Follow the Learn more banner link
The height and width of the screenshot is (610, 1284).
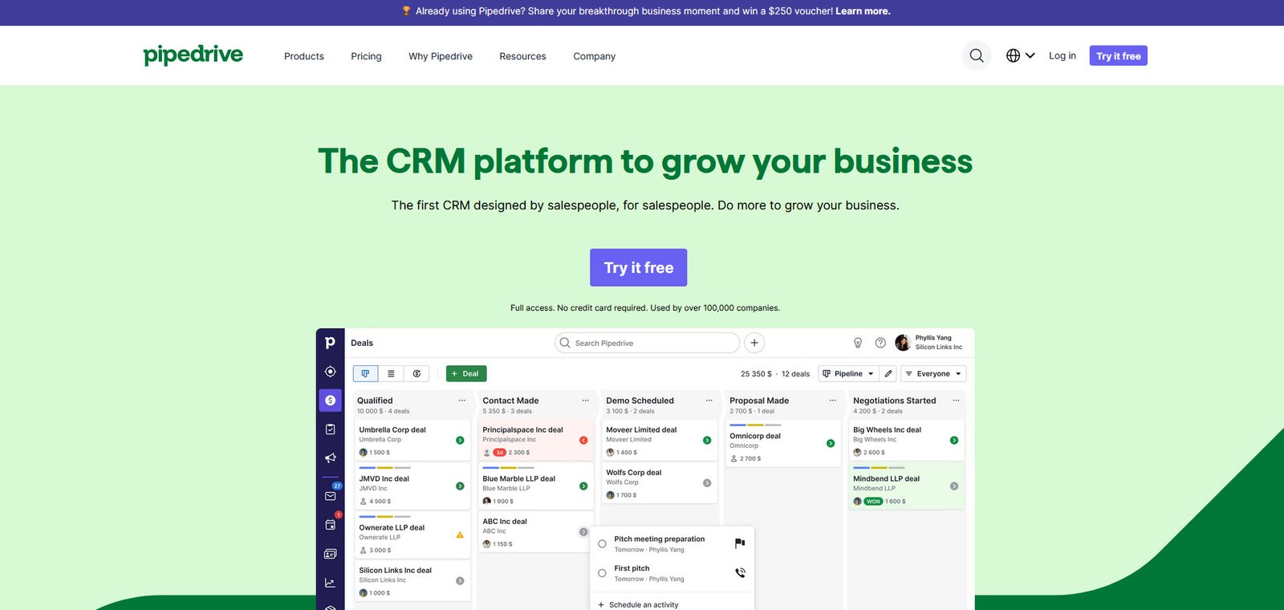(x=863, y=11)
